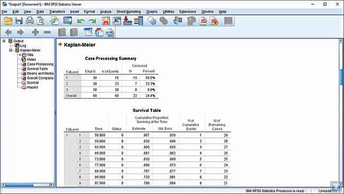Open the Graphs menu
Screen dimensions: 344x194
pos(152,12)
